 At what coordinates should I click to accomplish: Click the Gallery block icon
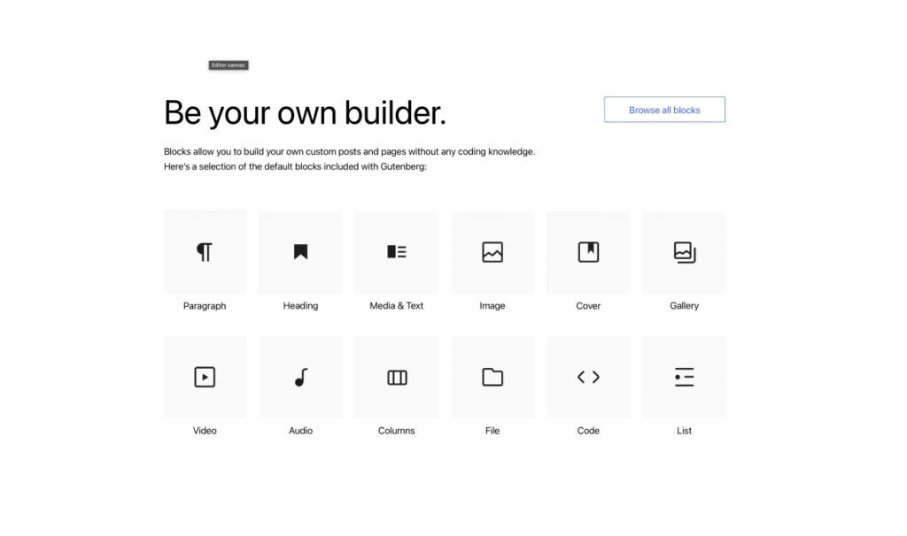point(685,252)
